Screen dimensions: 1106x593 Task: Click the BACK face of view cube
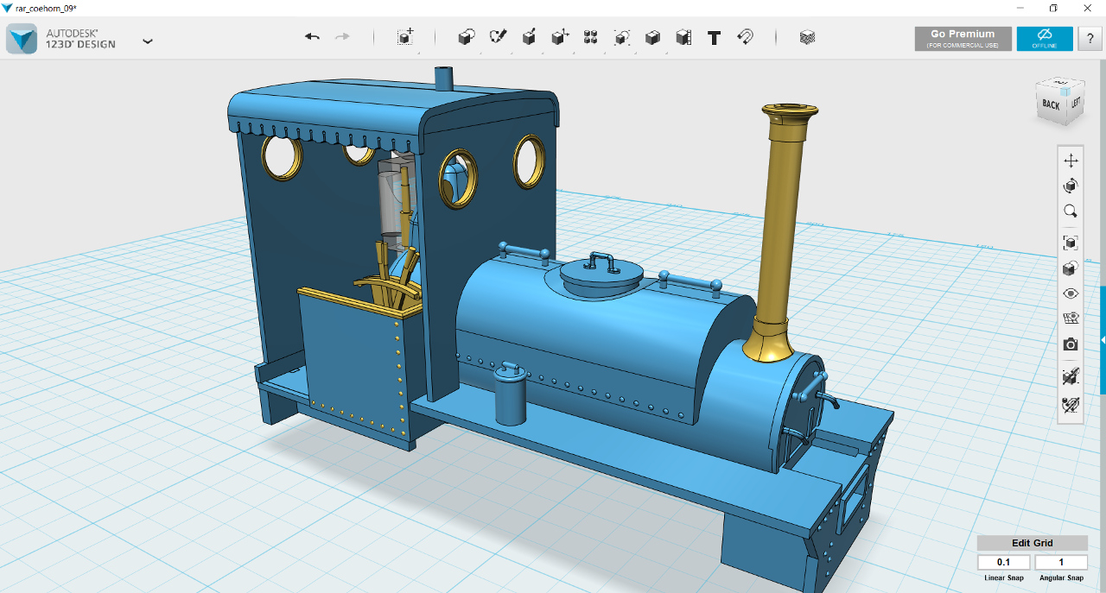click(x=1051, y=104)
